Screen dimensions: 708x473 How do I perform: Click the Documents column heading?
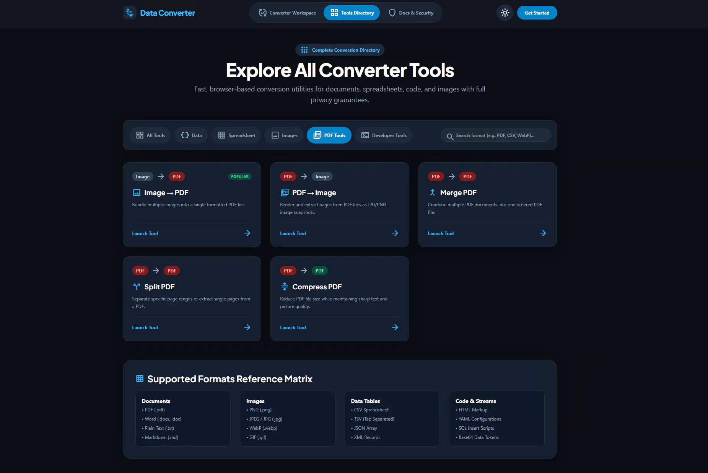tap(156, 401)
